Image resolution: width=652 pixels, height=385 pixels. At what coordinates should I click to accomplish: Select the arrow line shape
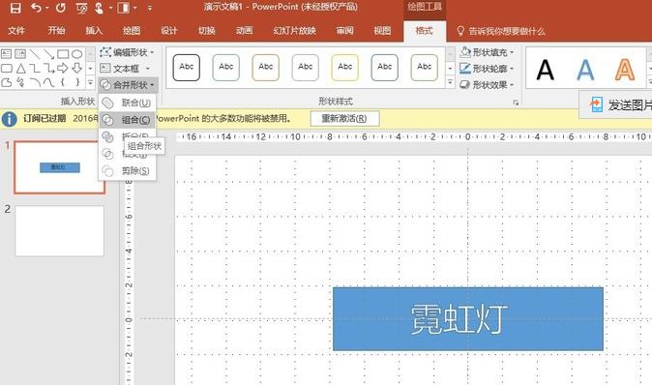point(48,54)
